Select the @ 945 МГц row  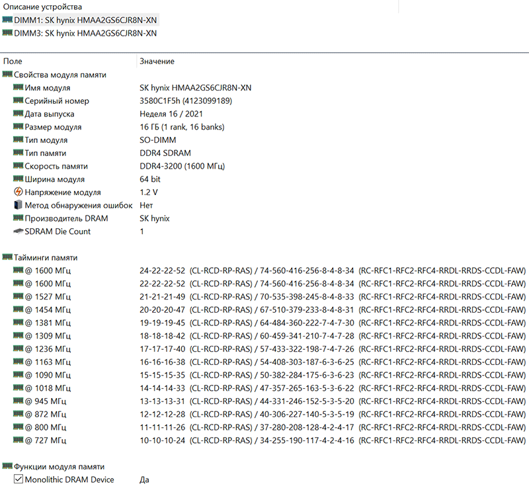coord(269,401)
